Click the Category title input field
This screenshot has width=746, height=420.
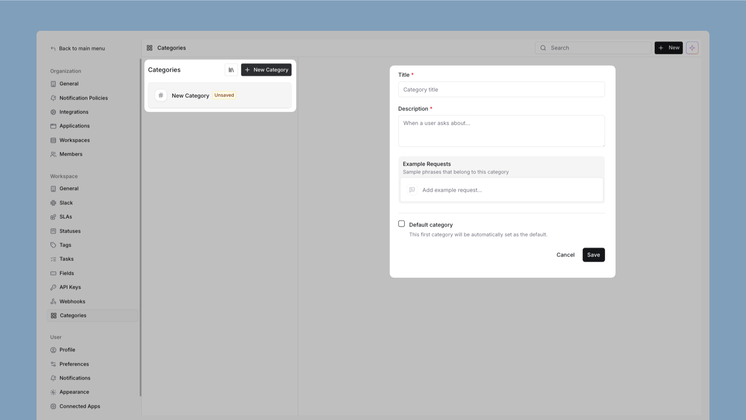click(501, 90)
